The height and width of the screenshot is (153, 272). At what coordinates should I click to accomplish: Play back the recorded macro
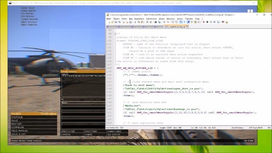click(x=211, y=22)
